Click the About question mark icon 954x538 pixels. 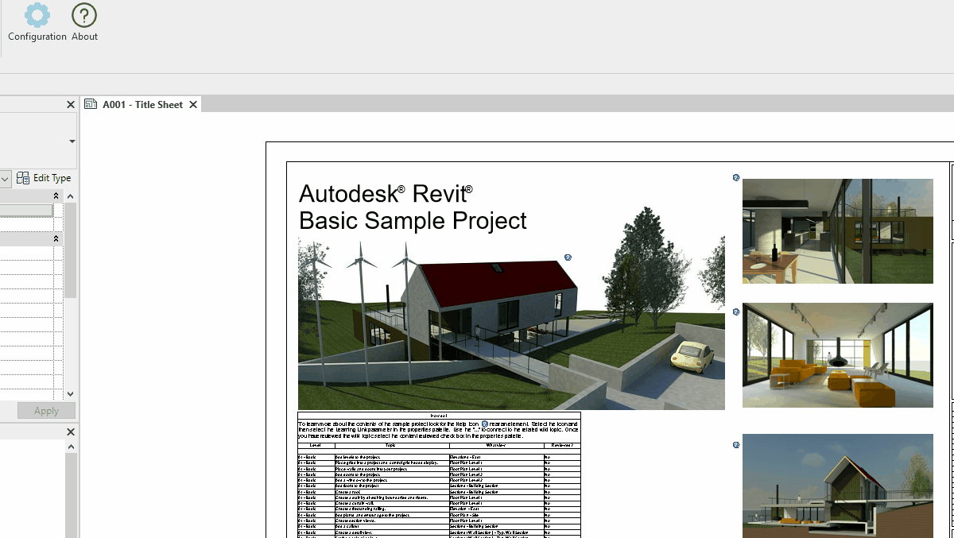tap(84, 15)
